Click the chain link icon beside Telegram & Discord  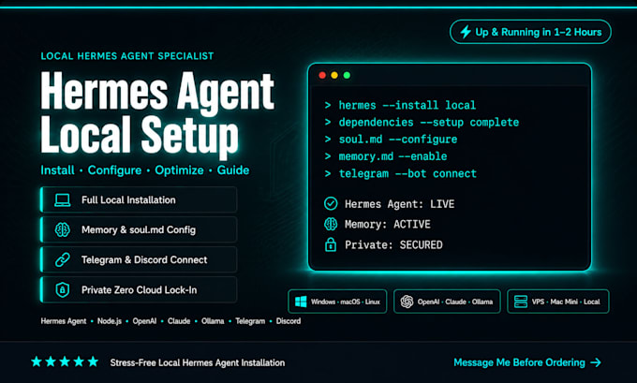tap(62, 260)
